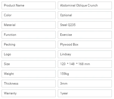This screenshot has width=114, height=99.
Task: Click the Packing label cell
Action: tap(29, 44)
